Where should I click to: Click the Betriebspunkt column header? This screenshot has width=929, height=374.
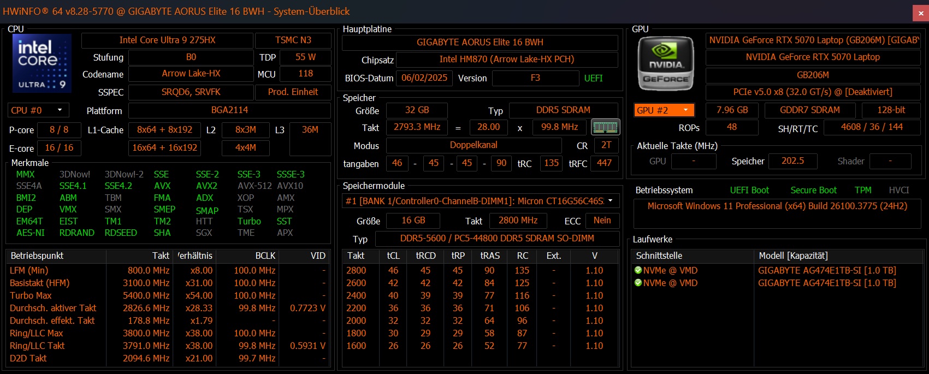coord(56,256)
